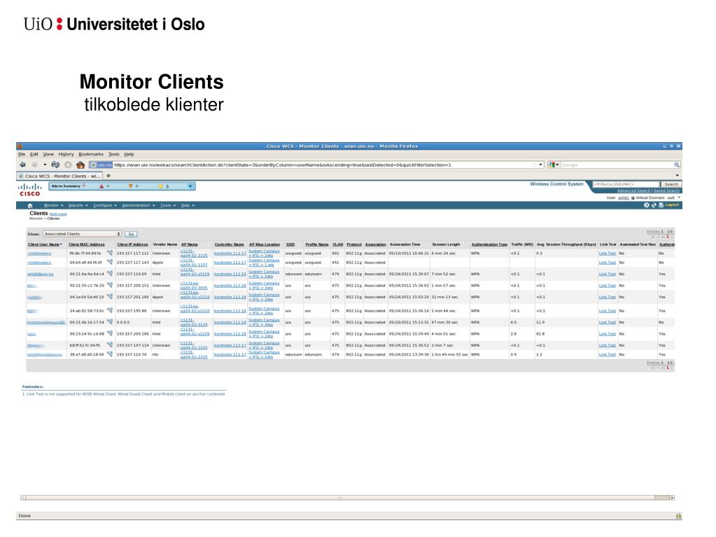The height and width of the screenshot is (537, 716).
Task: Stop page loading with the stop icon
Action: [x=68, y=165]
